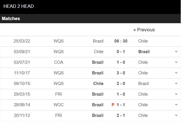The image size is (183, 123).
Task: Open the upcoming 06 : 30 match time
Action: pos(121,41)
